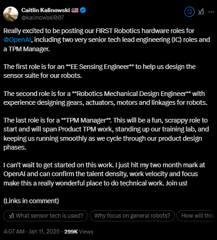Bookmark this post with the circled bookmark icon
The height and width of the screenshot is (240, 217).
(189, 12)
